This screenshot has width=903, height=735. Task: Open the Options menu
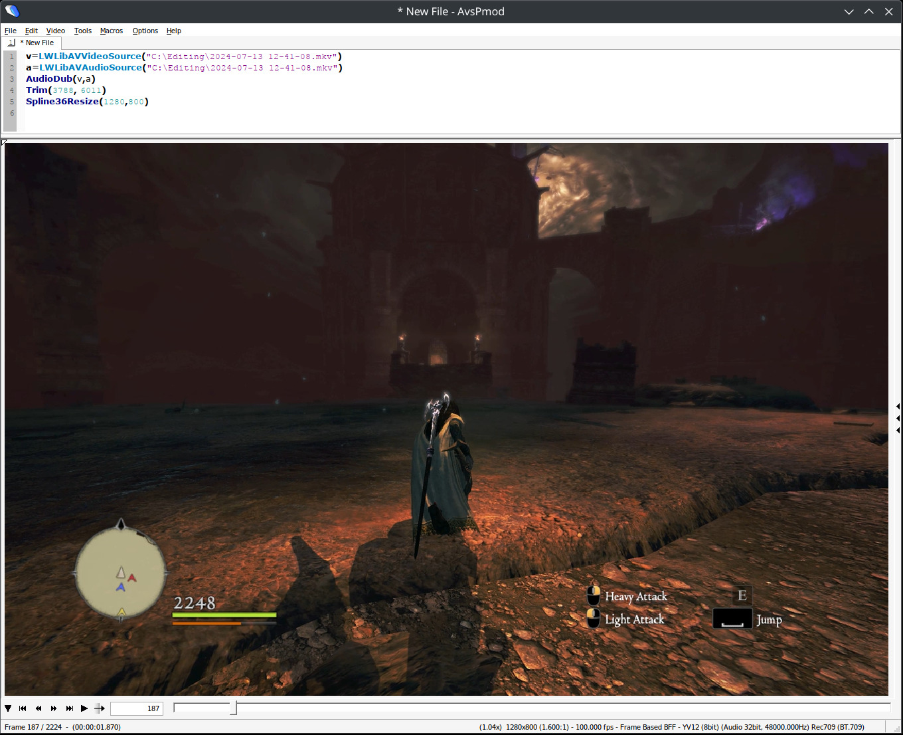(x=145, y=31)
